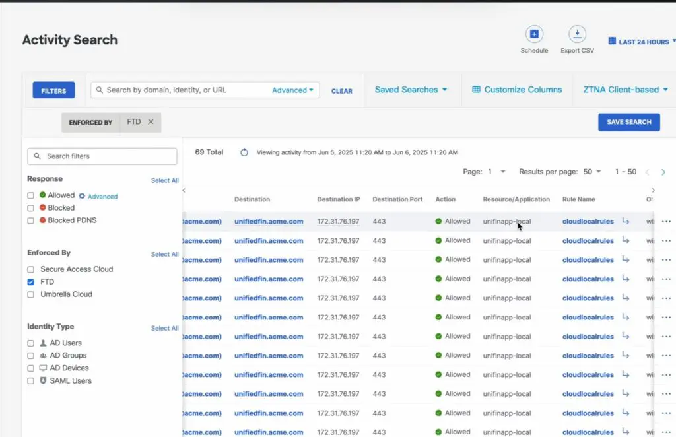Enable the Blocked response filter
This screenshot has height=437, width=676.
pos(30,207)
